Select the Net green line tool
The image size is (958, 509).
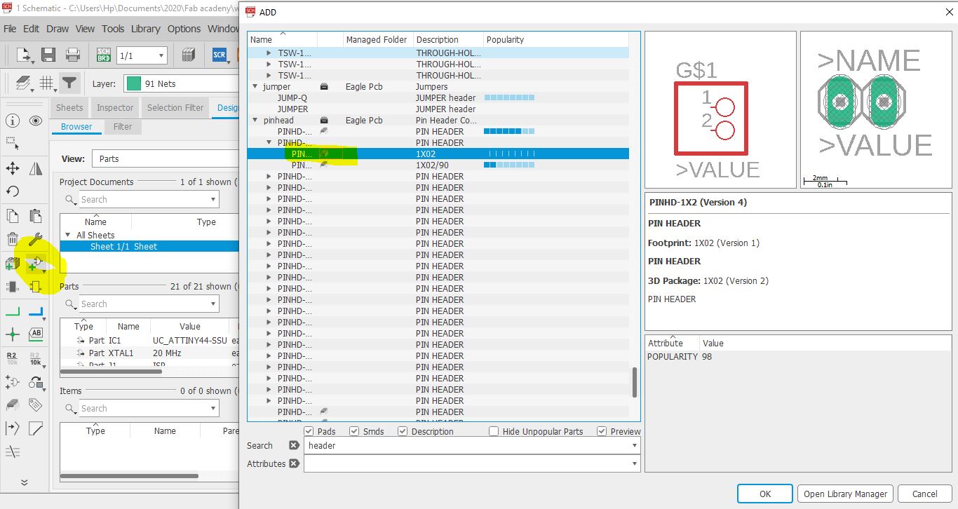pos(13,311)
